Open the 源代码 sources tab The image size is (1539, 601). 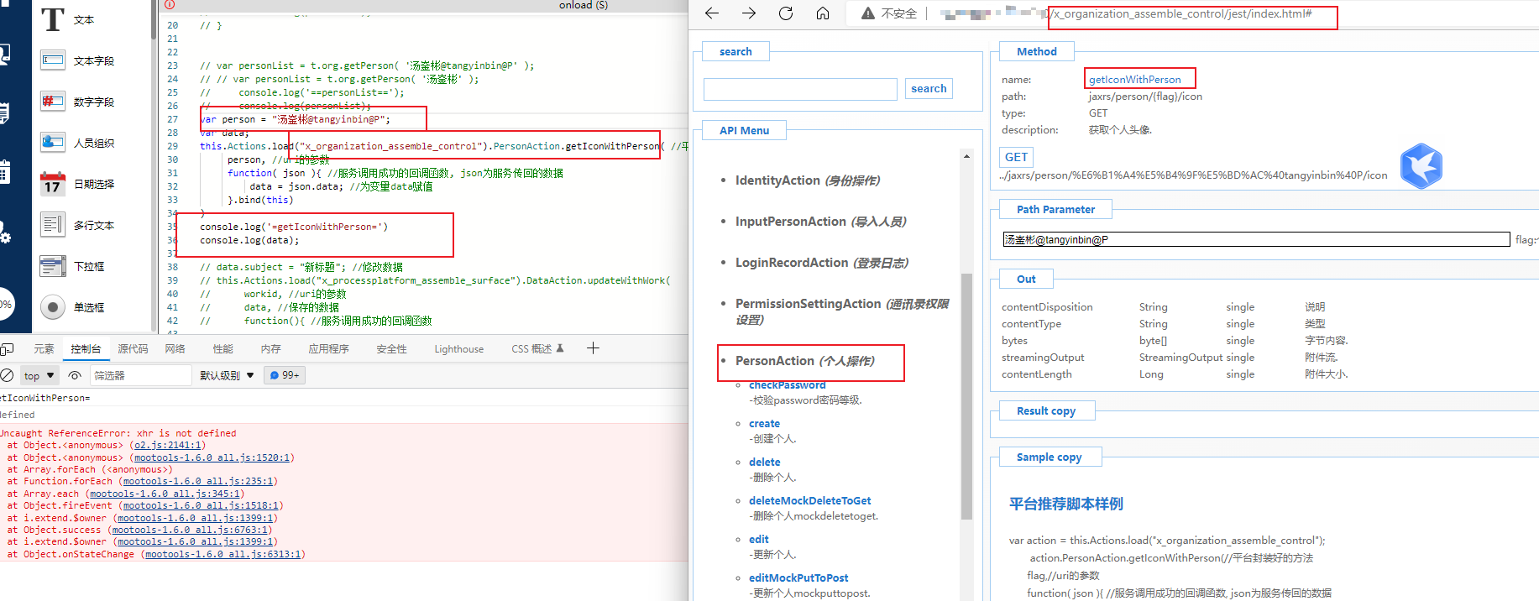(x=133, y=349)
